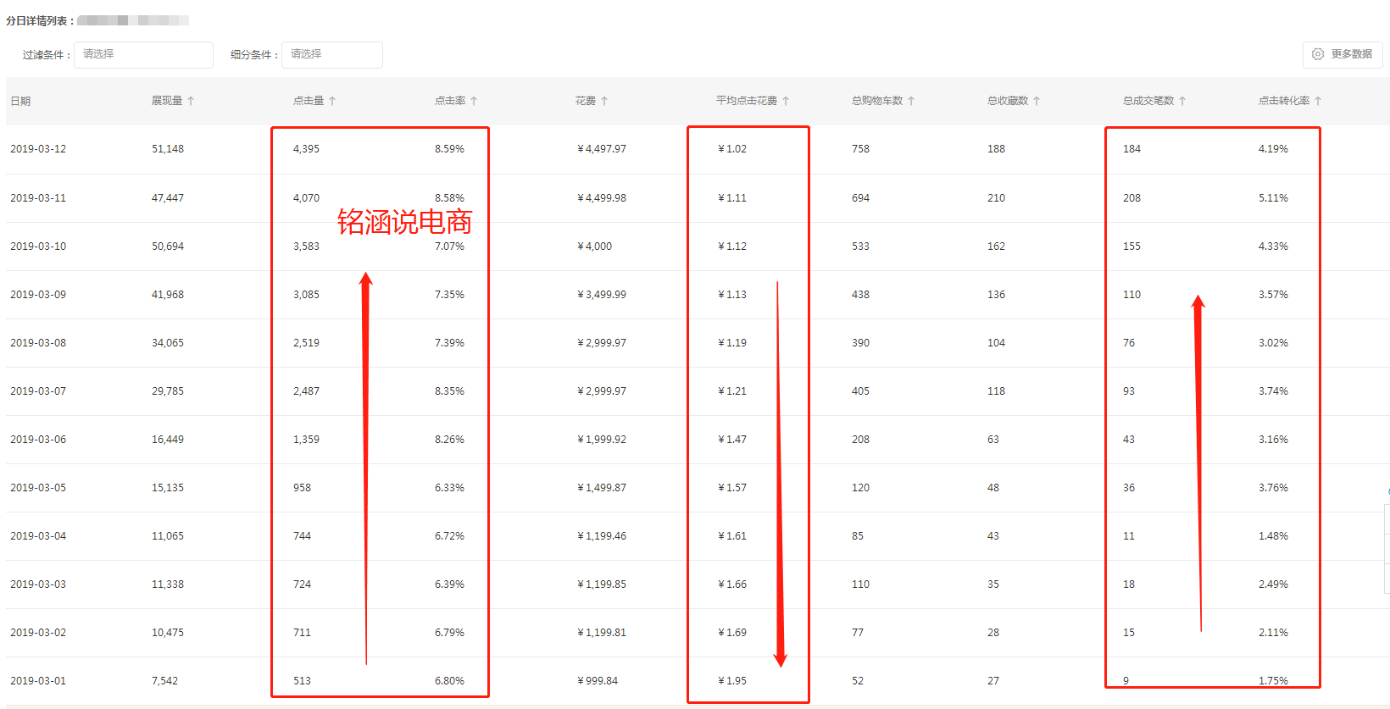Click the 花费 header label
This screenshot has height=709, width=1390.
586,101
